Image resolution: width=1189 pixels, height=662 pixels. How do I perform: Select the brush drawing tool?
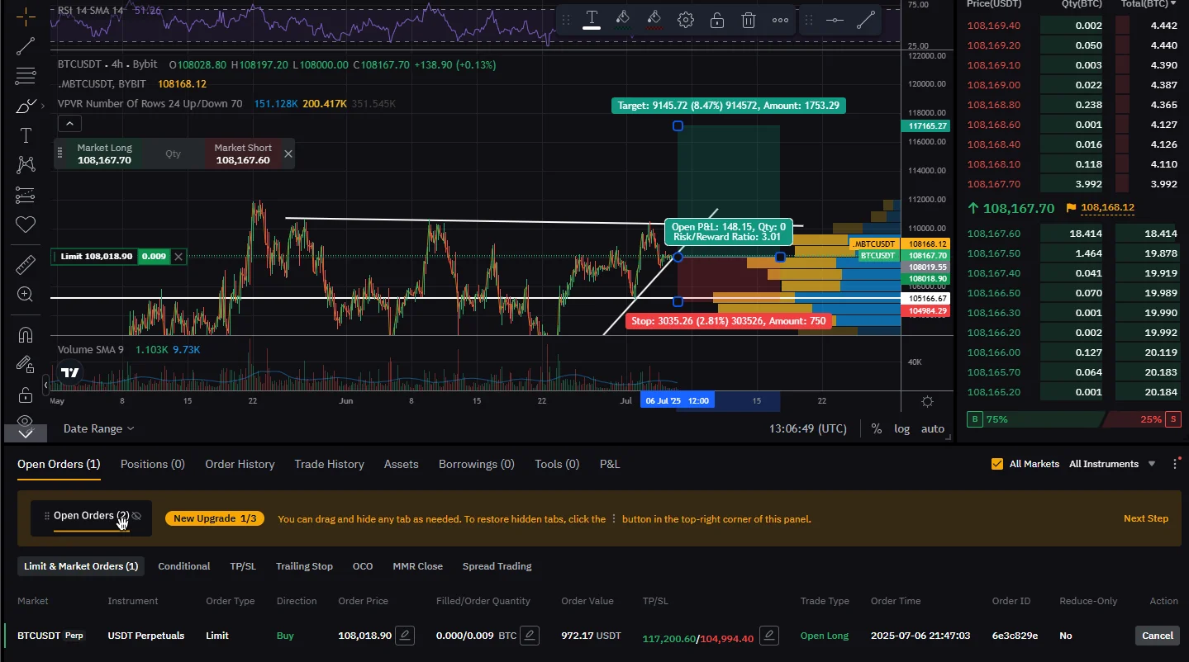[x=26, y=106]
